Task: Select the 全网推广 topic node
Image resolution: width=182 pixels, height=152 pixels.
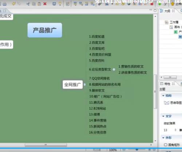Action: click(x=72, y=85)
